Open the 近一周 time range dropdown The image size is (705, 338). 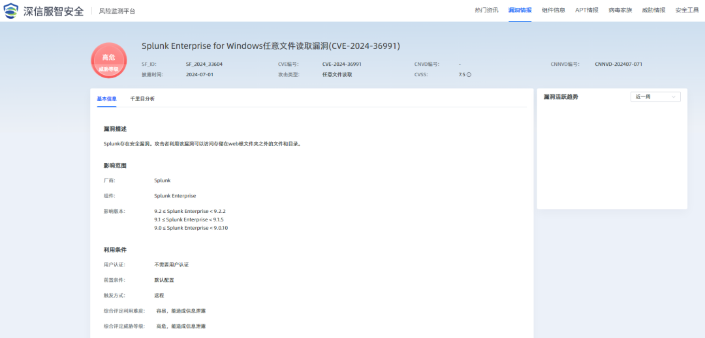pos(655,97)
